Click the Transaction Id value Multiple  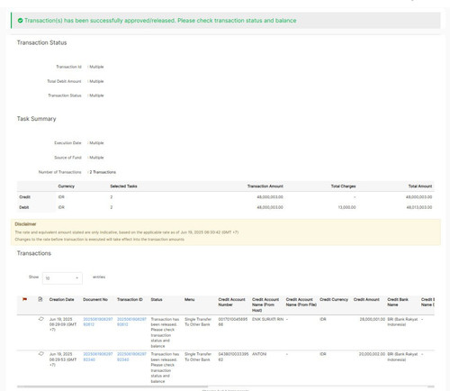96,67
